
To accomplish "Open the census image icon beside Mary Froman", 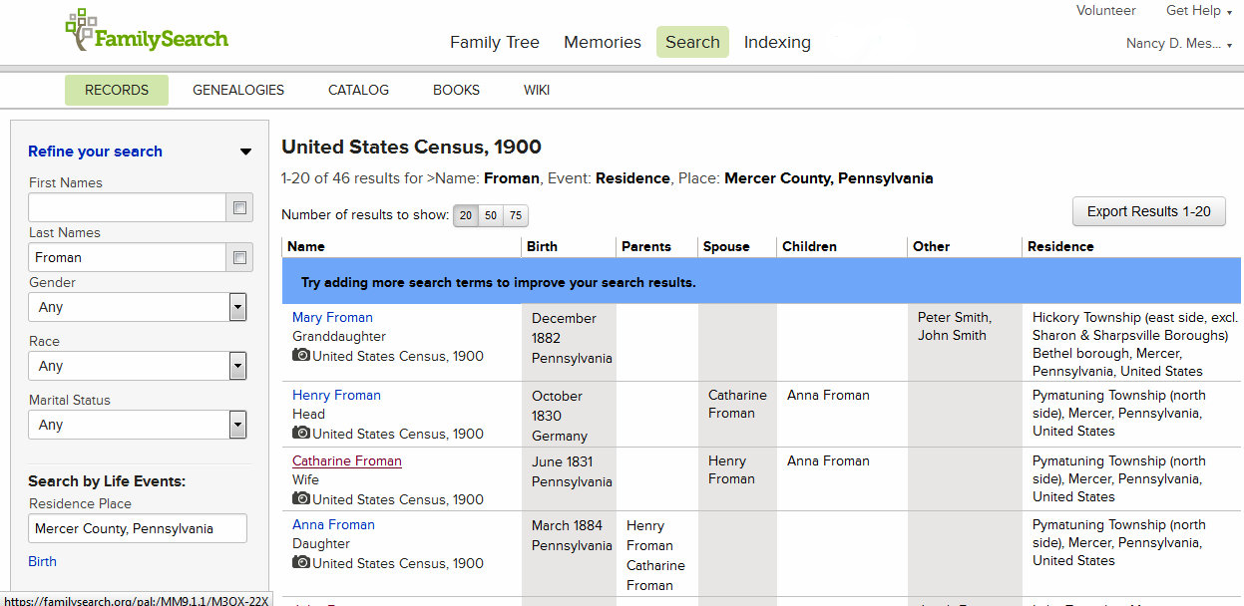I will click(x=301, y=357).
